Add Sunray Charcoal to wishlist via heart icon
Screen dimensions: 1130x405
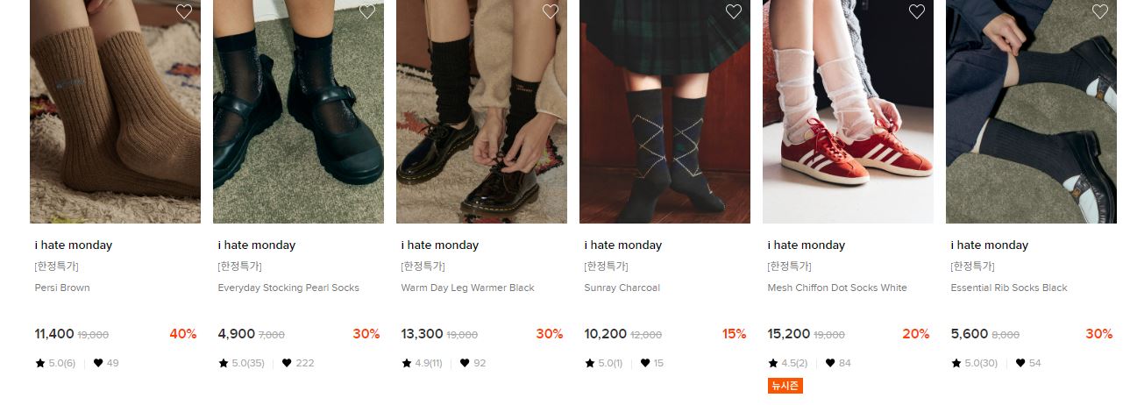click(734, 11)
